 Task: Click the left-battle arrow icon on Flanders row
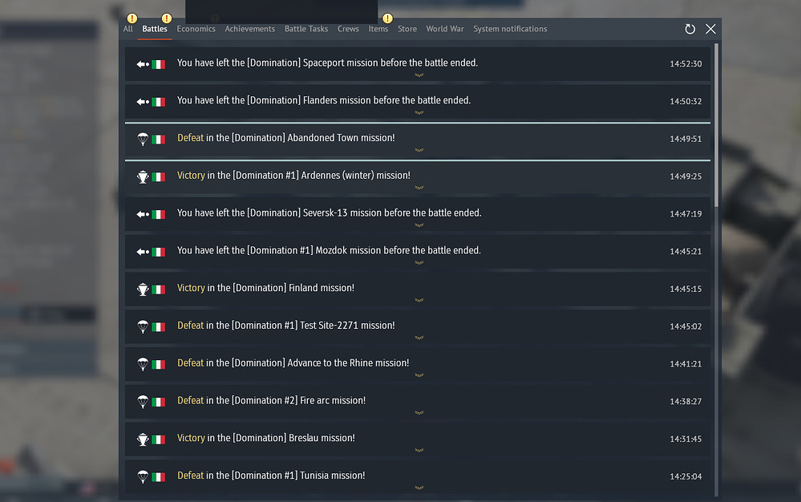point(143,102)
